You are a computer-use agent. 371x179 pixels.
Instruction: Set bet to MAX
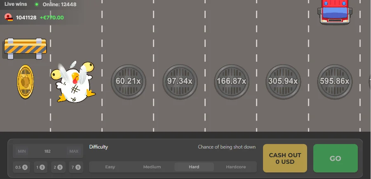[74, 151]
